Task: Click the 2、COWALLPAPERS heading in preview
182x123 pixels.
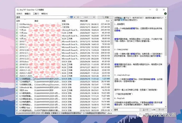Action: click(x=121, y=49)
